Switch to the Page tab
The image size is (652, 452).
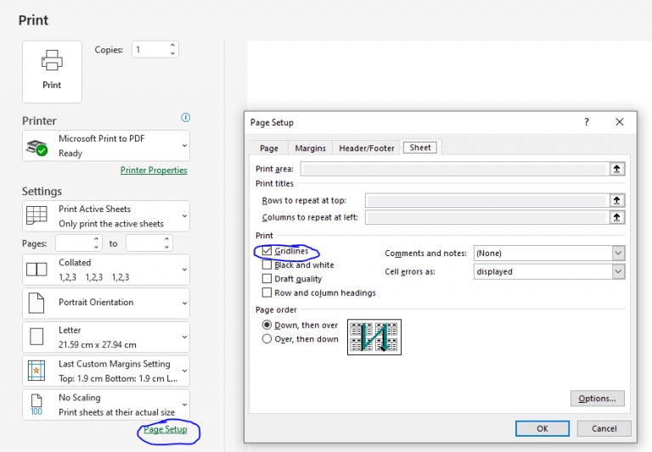[269, 148]
